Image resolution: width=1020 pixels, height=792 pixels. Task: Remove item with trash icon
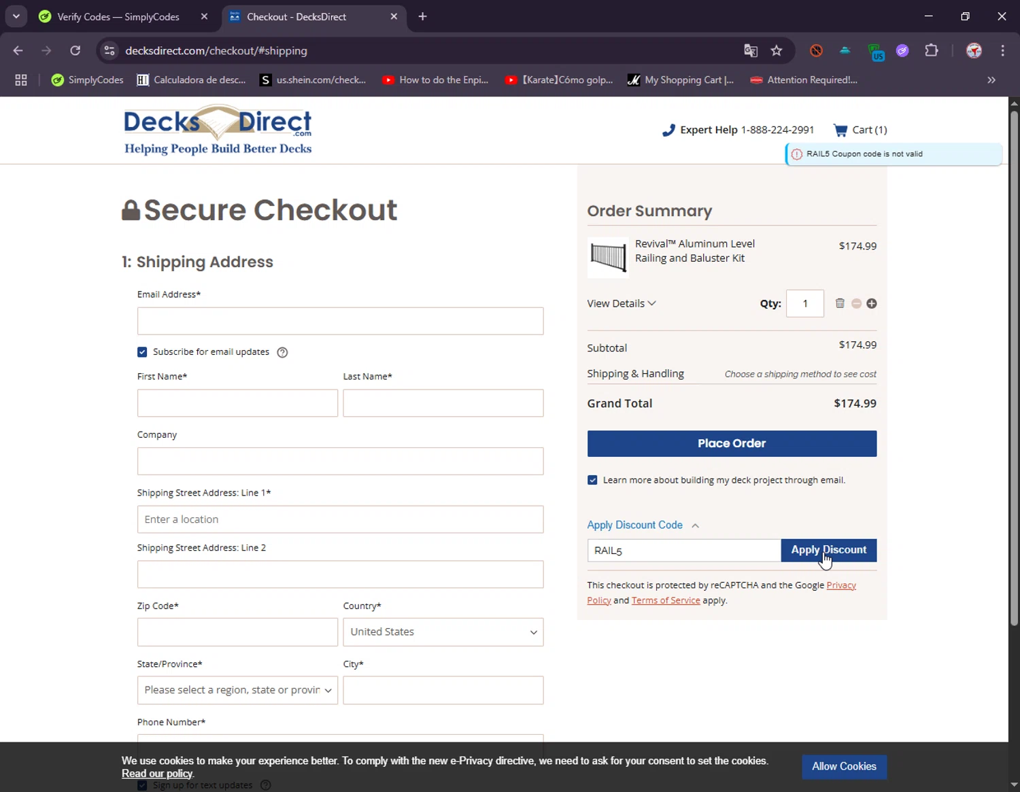(x=840, y=303)
